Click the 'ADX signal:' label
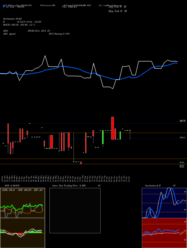The image size is (187, 248). coord(9,34)
